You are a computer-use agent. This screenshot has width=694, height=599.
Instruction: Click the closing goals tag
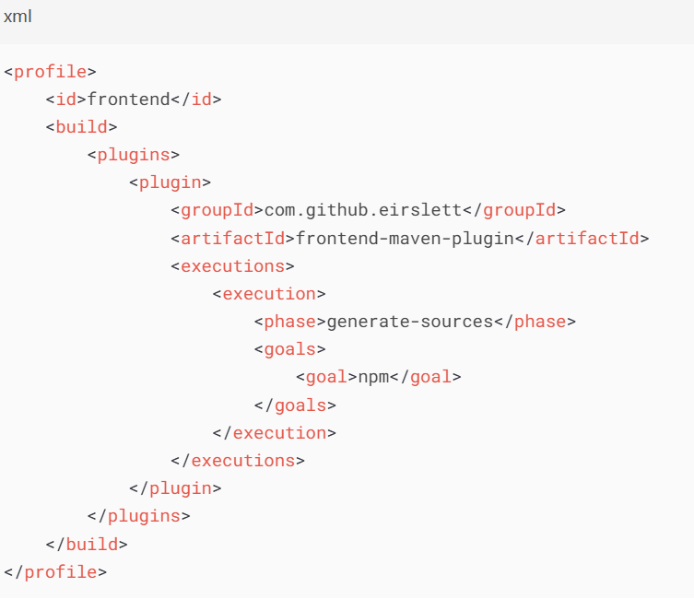tap(295, 405)
